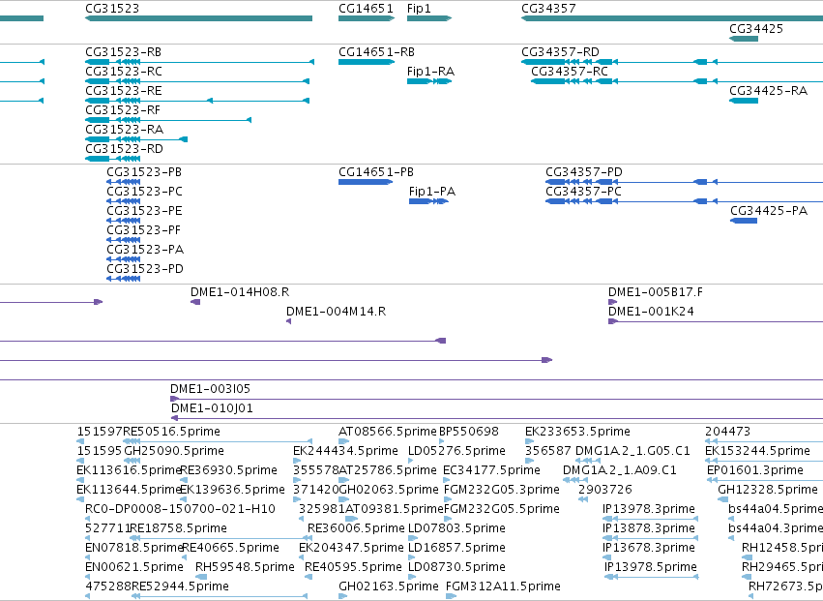Select feature 2903726
The height and width of the screenshot is (601, 823).
605,490
